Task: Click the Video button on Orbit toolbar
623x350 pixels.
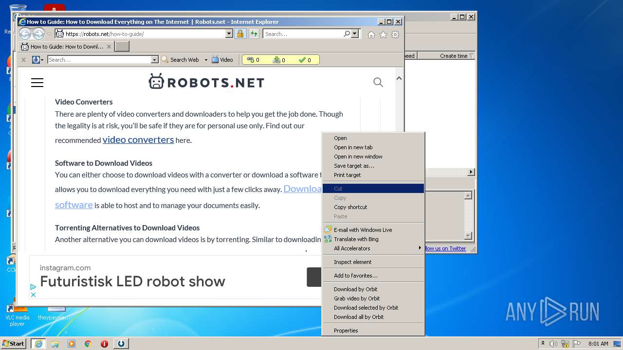Action: [222, 60]
